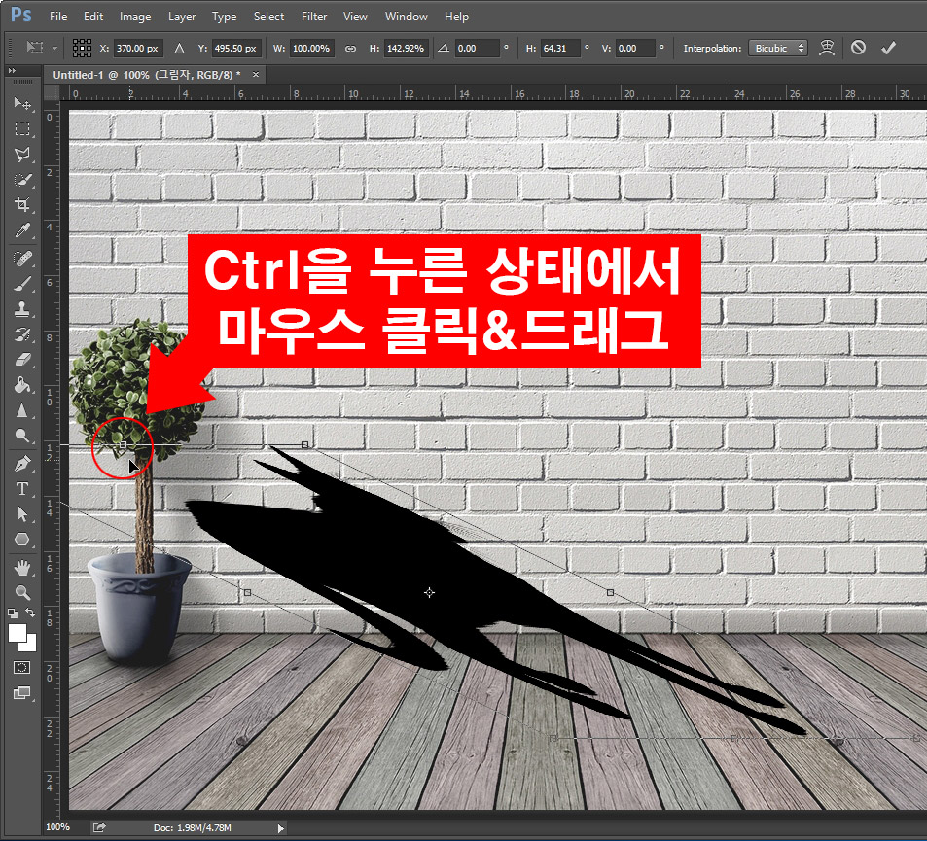927x841 pixels.
Task: Open the Layer menu
Action: [181, 16]
